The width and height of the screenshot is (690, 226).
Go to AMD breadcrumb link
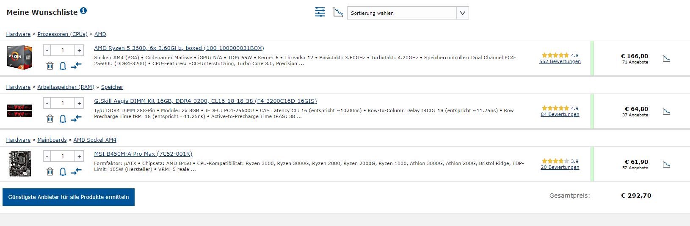(100, 34)
